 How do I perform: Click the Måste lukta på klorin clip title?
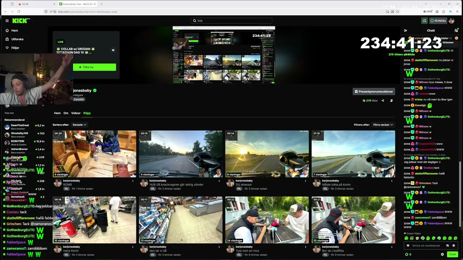336,185
